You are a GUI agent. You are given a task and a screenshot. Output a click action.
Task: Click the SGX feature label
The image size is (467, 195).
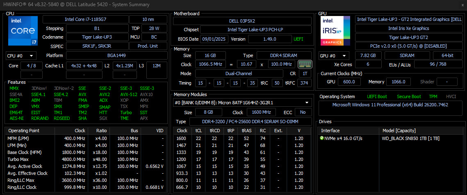click(x=103, y=118)
